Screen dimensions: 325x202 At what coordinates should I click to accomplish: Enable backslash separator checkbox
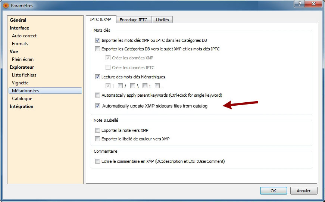coord(133,86)
